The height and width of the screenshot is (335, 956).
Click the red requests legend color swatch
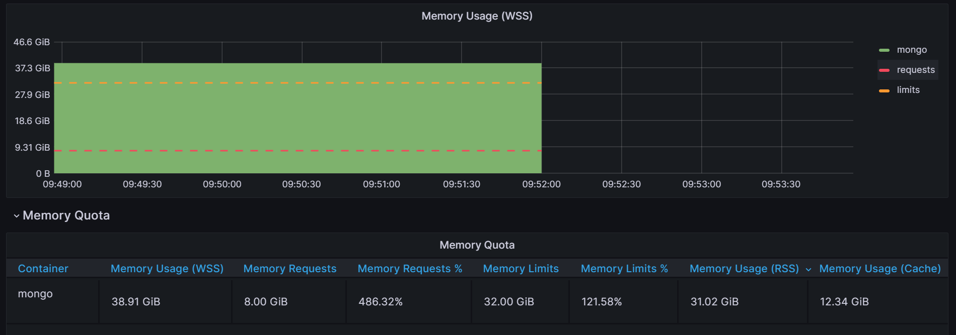(x=884, y=70)
